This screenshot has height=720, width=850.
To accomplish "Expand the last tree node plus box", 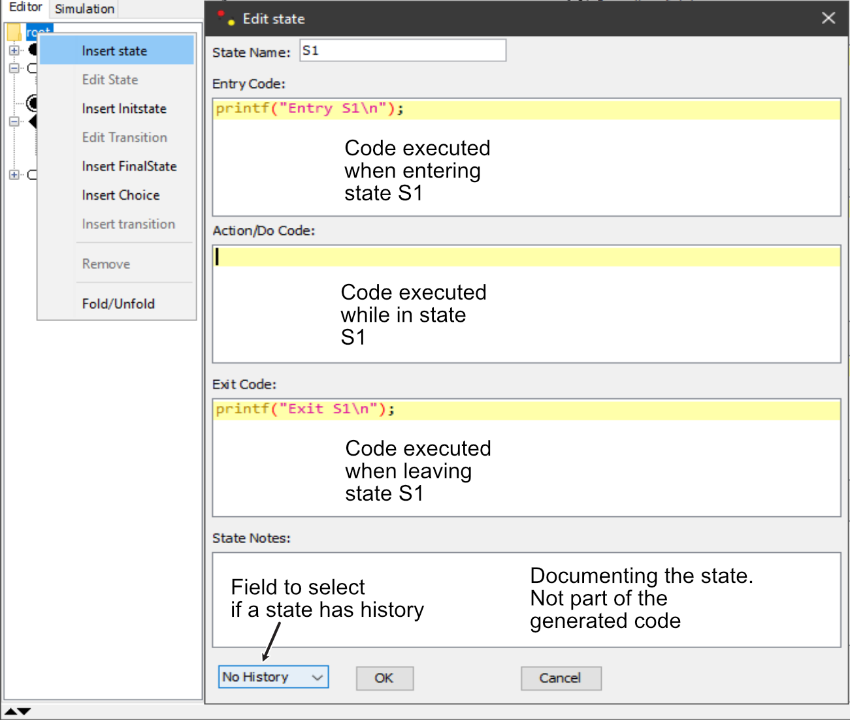I will coord(14,175).
